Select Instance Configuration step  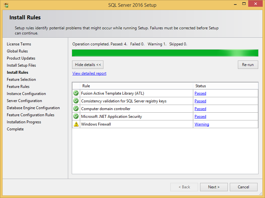tap(26, 94)
